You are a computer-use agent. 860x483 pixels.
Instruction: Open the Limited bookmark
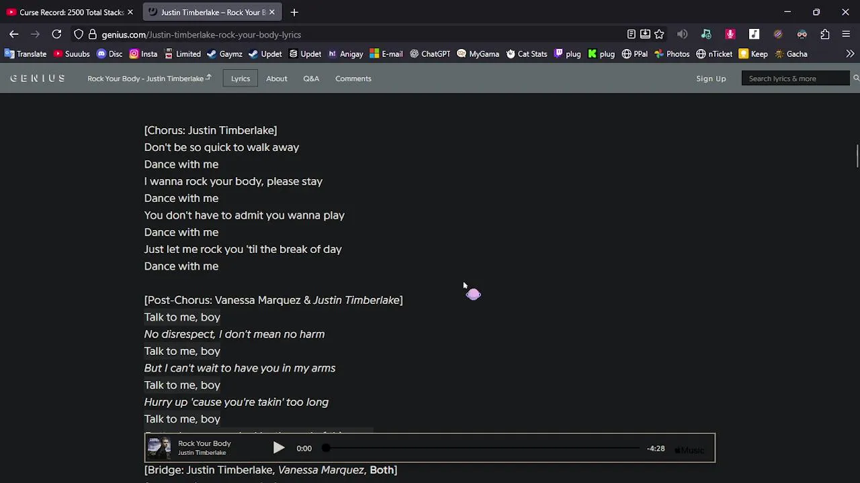(182, 54)
